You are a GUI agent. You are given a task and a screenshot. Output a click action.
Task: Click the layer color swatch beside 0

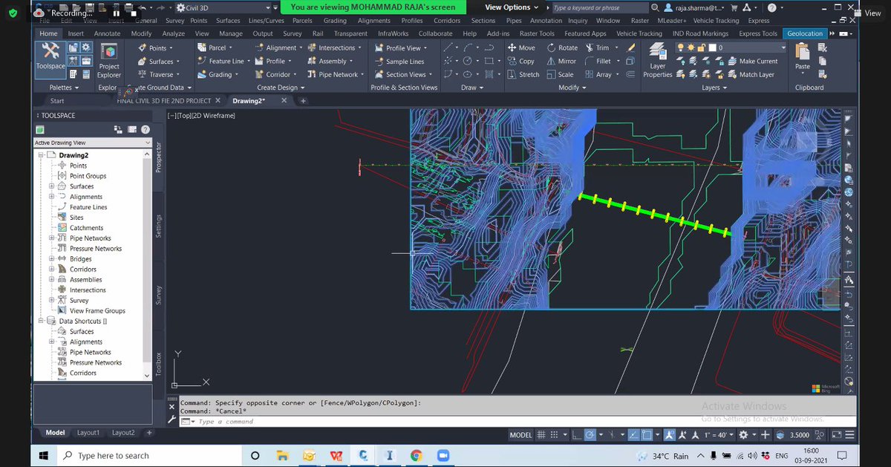[x=711, y=48]
